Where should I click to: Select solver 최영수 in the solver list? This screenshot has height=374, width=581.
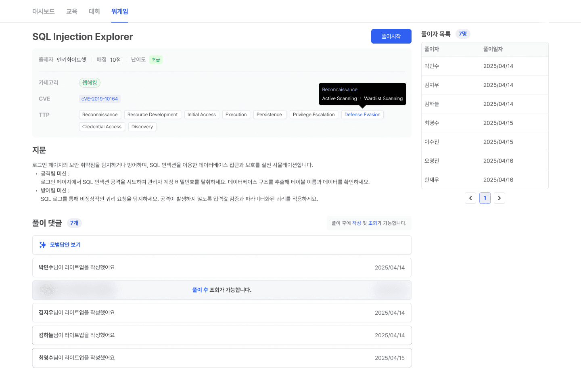click(x=432, y=123)
